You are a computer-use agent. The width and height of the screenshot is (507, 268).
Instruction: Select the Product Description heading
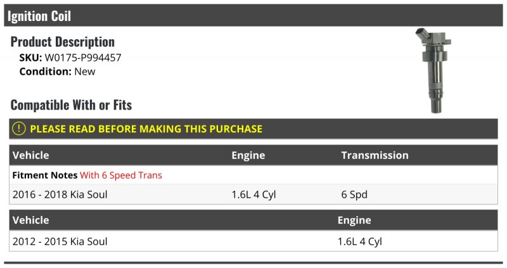tap(62, 42)
